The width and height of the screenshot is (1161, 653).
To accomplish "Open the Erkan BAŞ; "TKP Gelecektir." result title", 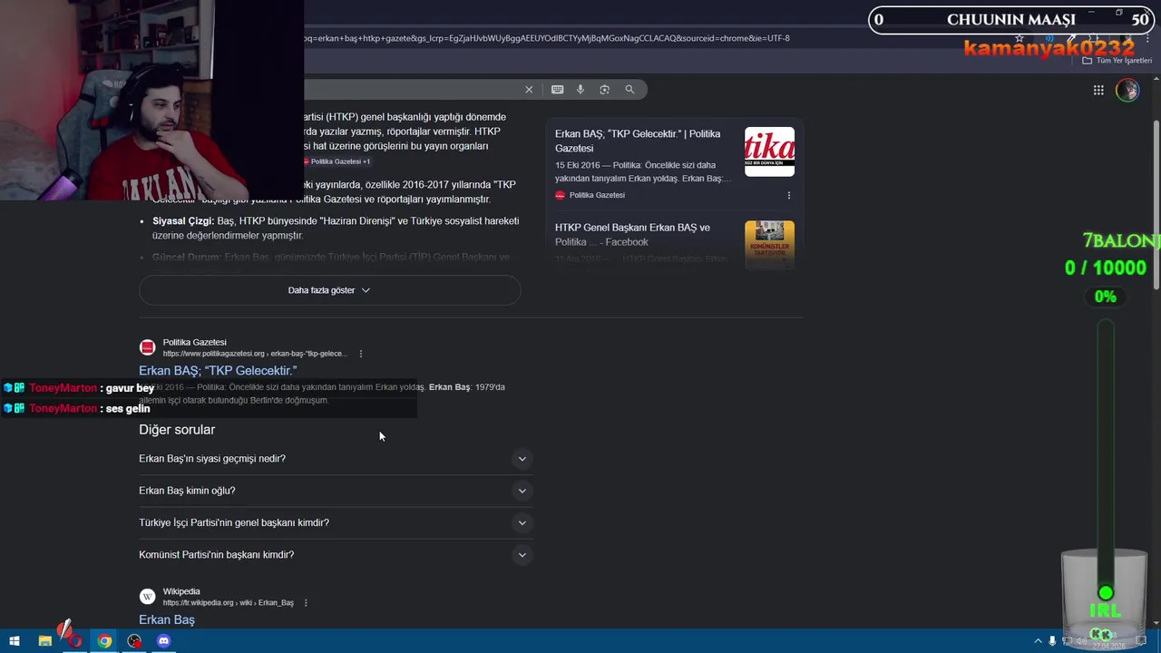I will 218,370.
